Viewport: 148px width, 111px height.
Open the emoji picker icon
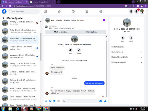click(100, 101)
